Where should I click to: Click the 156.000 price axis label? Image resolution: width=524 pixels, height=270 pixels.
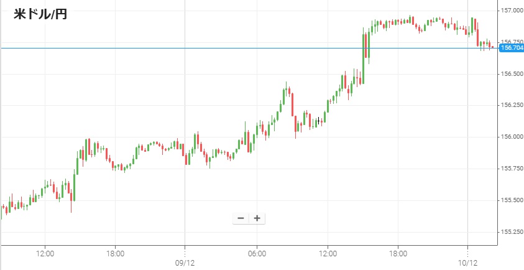[x=512, y=137]
